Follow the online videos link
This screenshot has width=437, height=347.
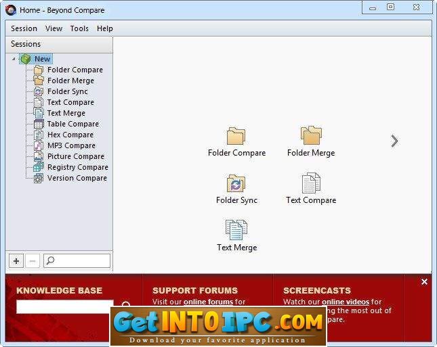click(346, 302)
